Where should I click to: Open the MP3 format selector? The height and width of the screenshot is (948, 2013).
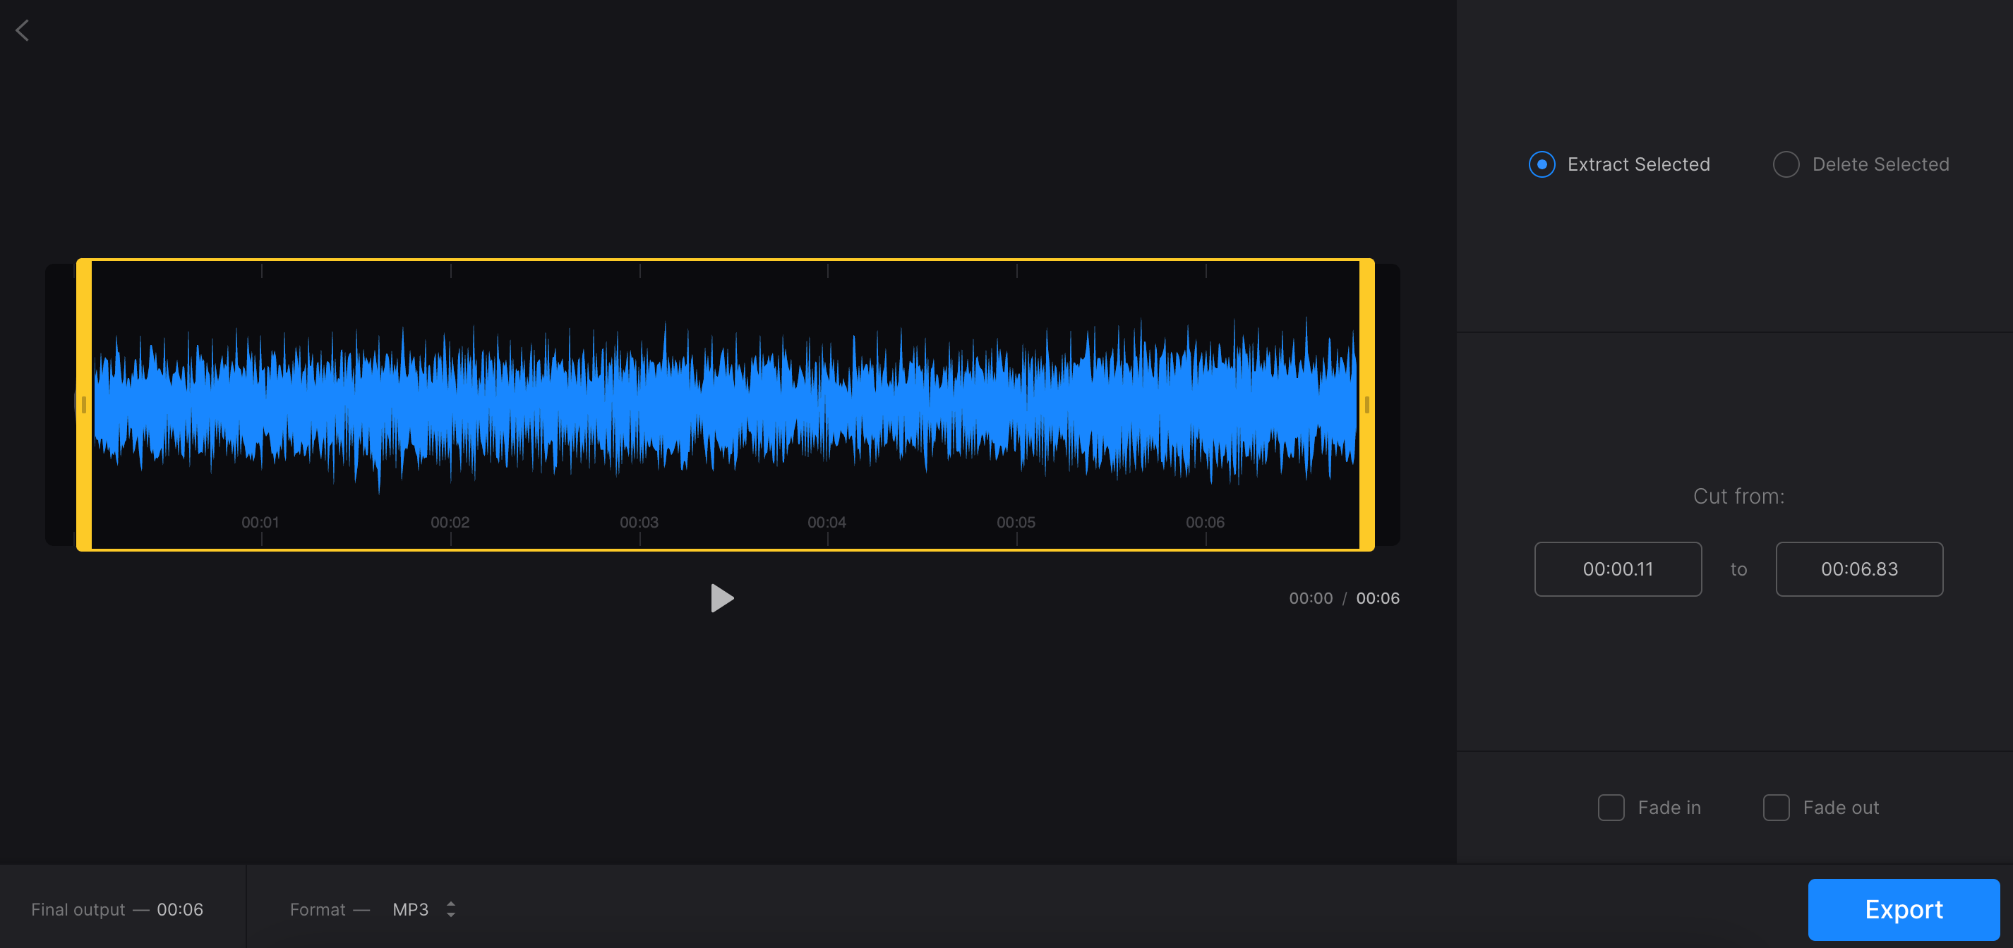click(x=409, y=909)
